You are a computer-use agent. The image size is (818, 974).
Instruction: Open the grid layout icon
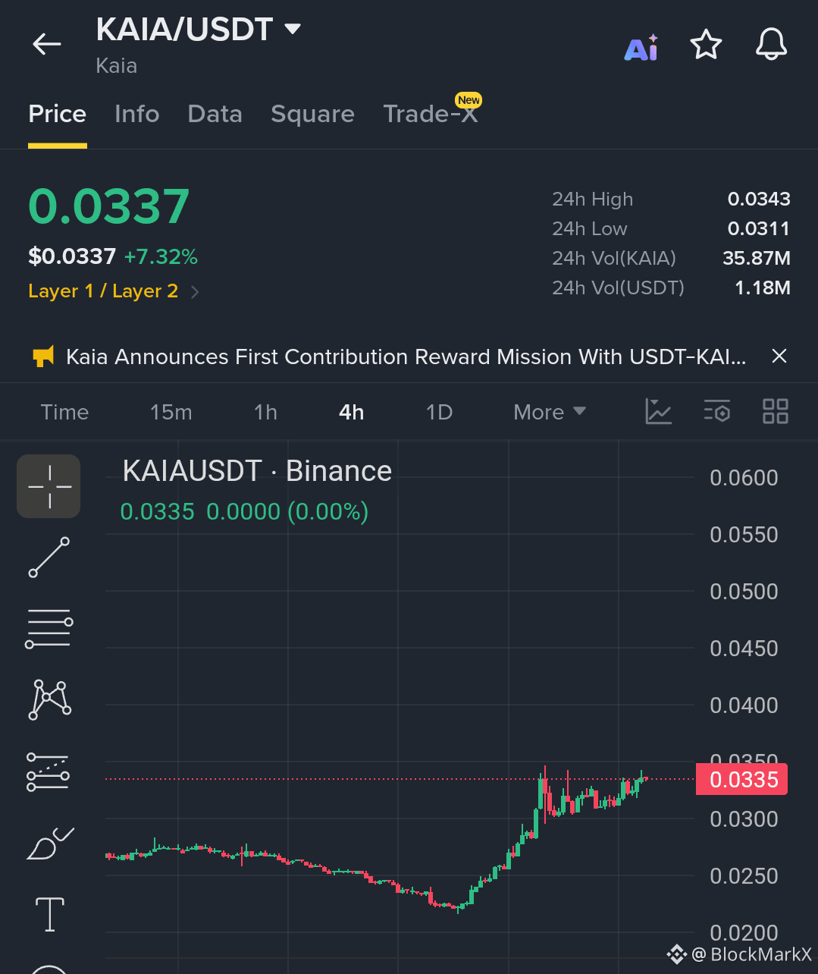[x=776, y=411]
